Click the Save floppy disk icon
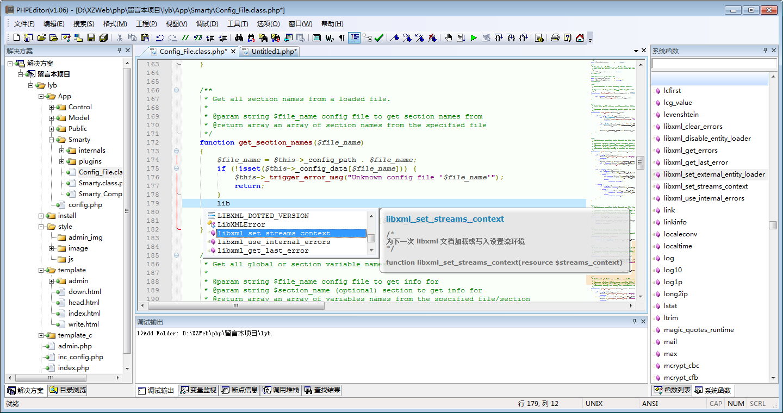783x413 pixels. (91, 37)
